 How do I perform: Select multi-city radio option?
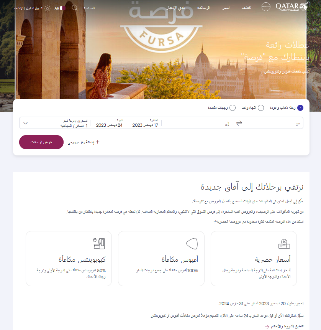pos(233,108)
